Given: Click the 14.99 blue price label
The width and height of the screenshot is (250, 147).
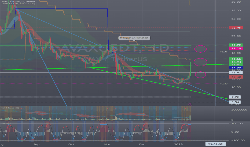Looking at the screenshot, I should (x=236, y=68).
